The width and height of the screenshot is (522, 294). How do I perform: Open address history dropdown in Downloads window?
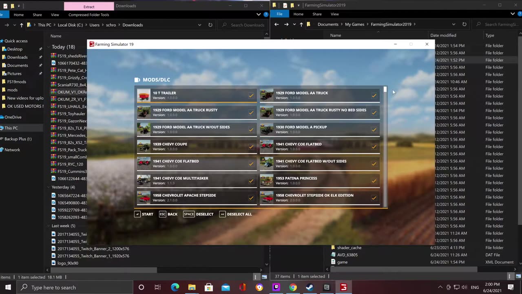[199, 25]
